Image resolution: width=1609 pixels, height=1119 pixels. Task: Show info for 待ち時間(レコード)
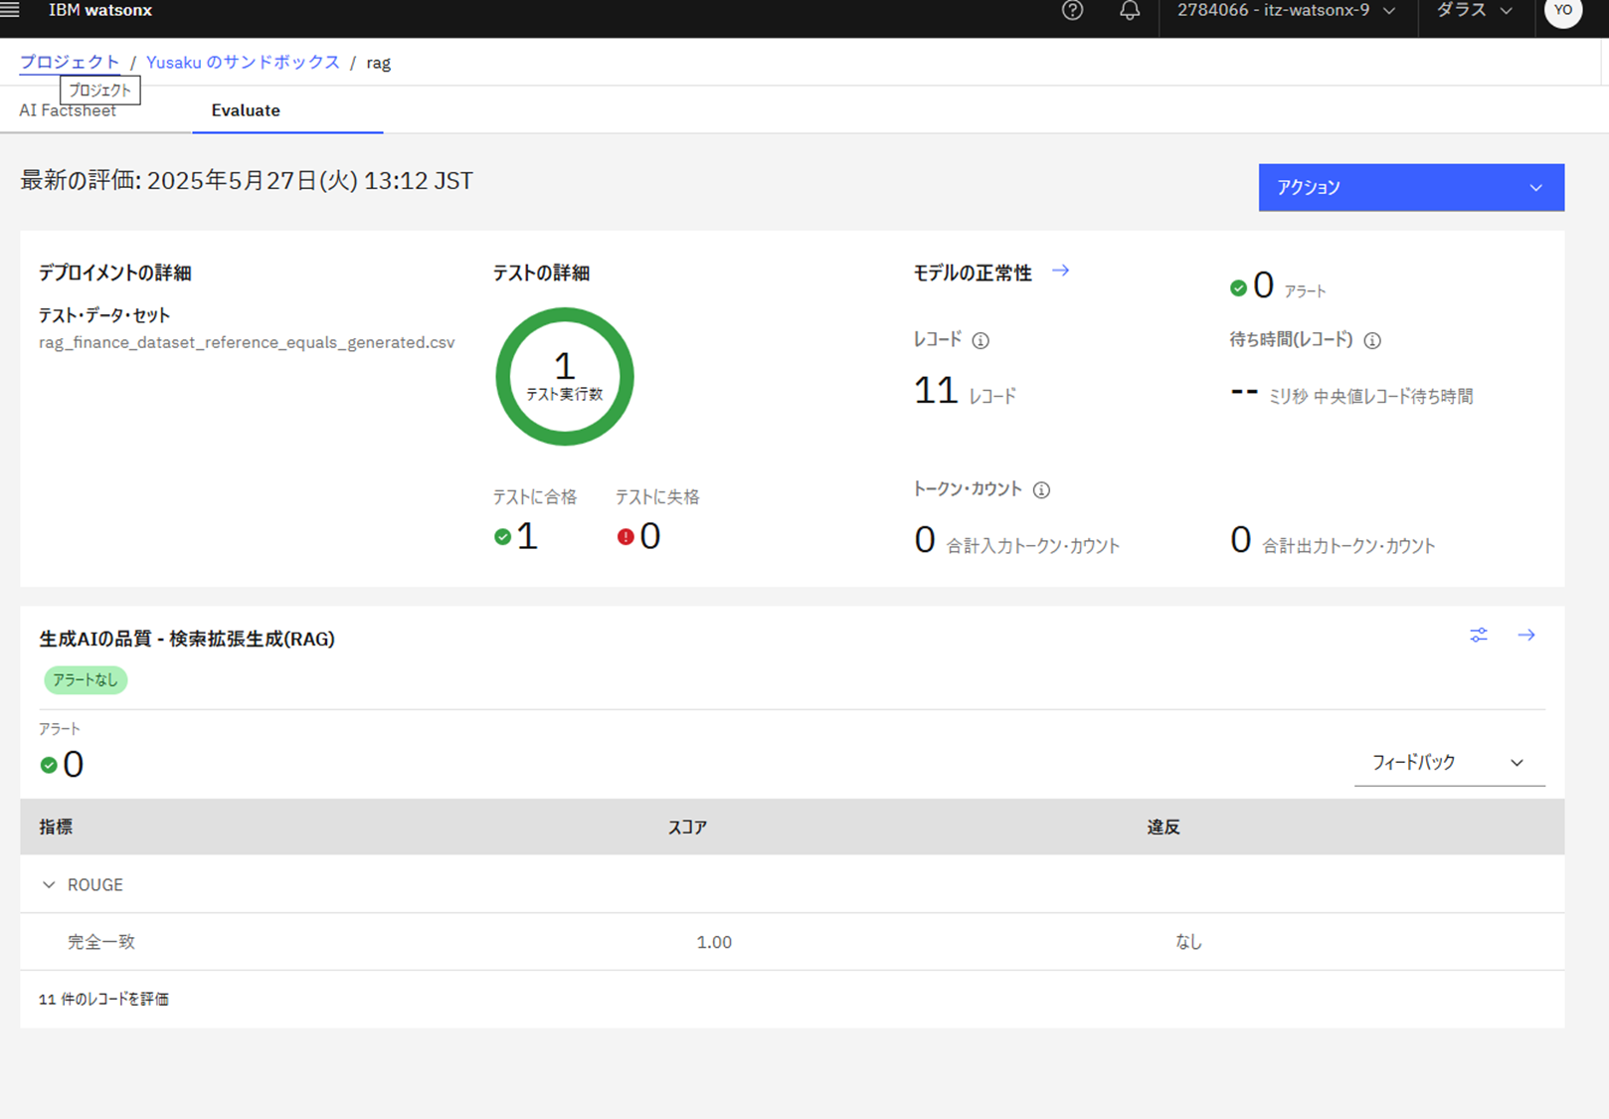tap(1372, 340)
